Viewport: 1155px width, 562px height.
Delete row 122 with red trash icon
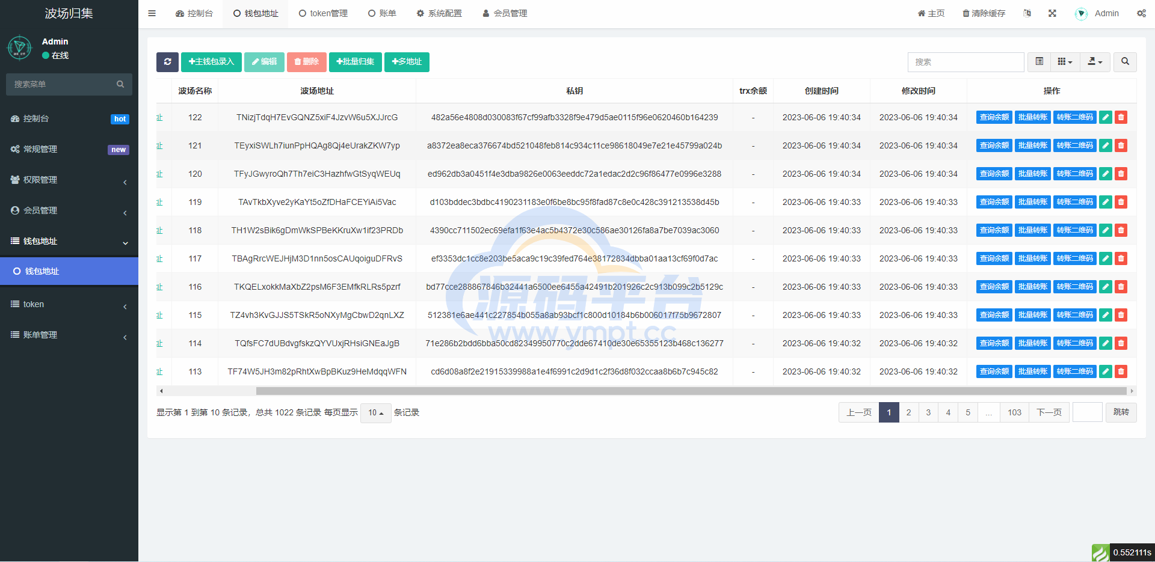point(1121,117)
